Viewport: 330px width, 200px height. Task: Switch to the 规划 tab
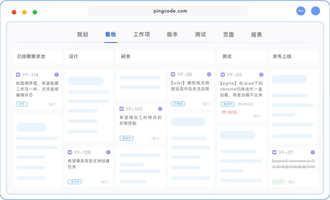pos(82,35)
